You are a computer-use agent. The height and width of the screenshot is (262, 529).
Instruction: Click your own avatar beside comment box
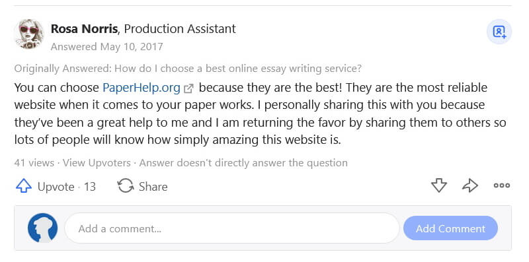pyautogui.click(x=42, y=228)
